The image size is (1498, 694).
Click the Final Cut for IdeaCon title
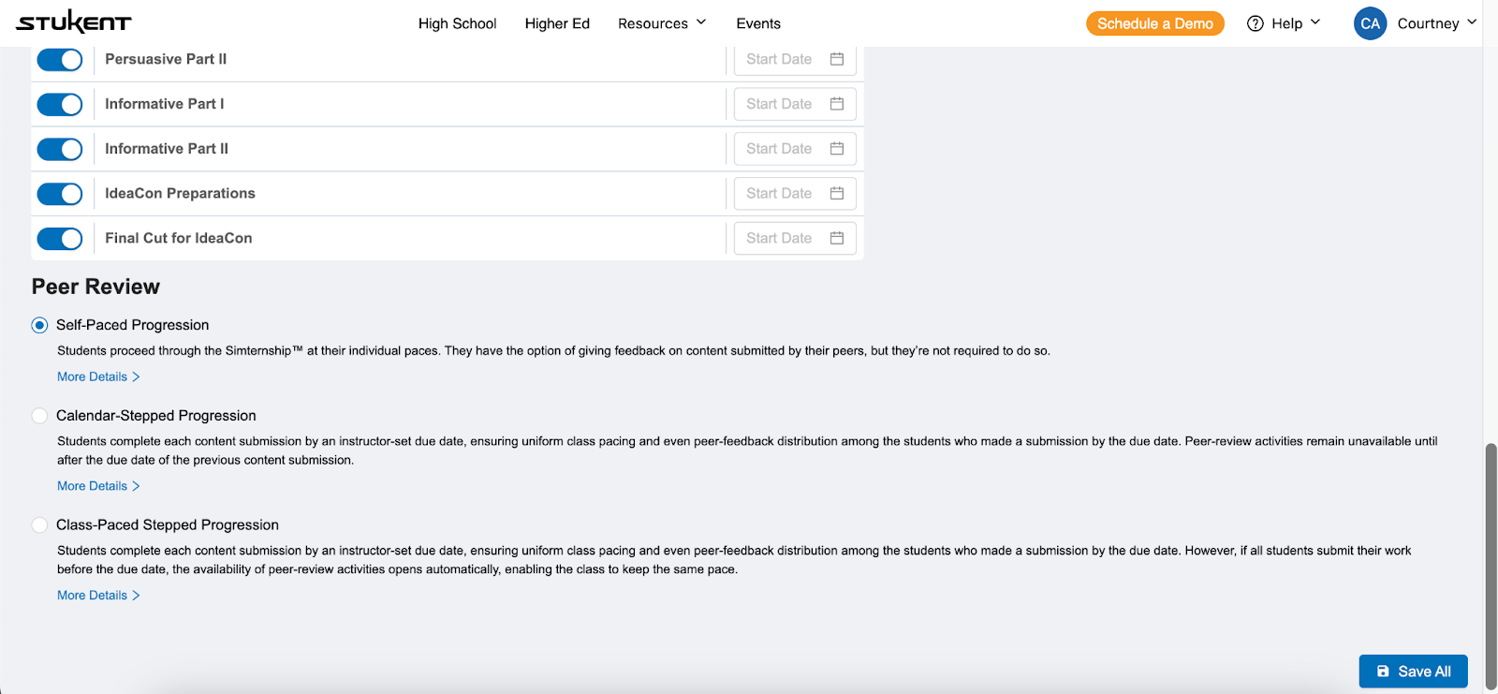click(x=178, y=238)
